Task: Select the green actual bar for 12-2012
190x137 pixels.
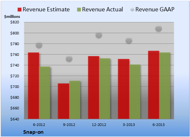Action: tap(105, 89)
